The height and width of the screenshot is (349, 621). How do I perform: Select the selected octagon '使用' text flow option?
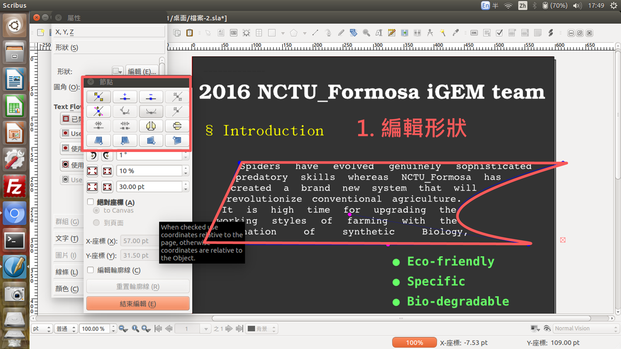[x=72, y=165]
